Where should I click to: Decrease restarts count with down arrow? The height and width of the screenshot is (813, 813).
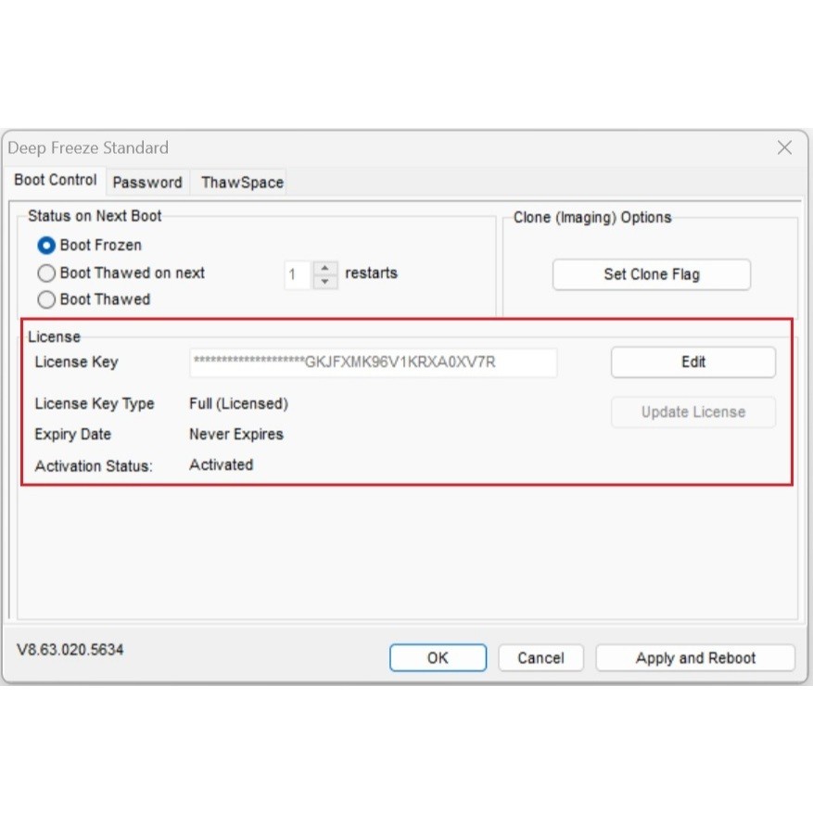[x=325, y=282]
